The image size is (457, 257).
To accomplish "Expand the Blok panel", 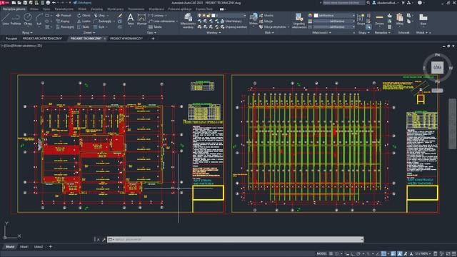I will 269,33.
